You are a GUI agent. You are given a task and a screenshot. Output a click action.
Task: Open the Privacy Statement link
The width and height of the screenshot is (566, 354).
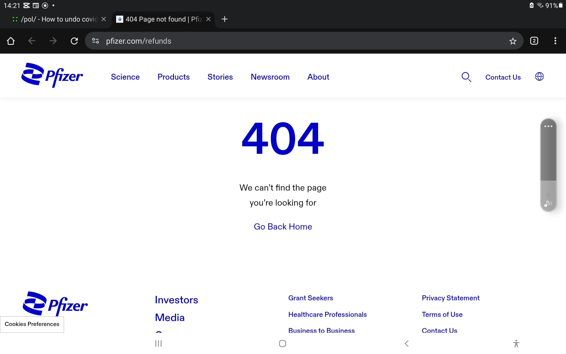pyautogui.click(x=451, y=298)
